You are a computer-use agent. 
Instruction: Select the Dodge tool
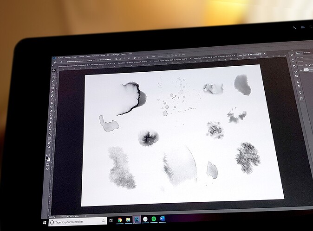pos(51,122)
